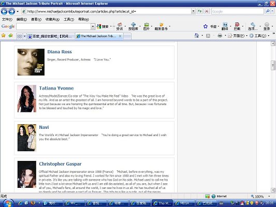Click the taskbar clock showing 20:35

click(269, 203)
